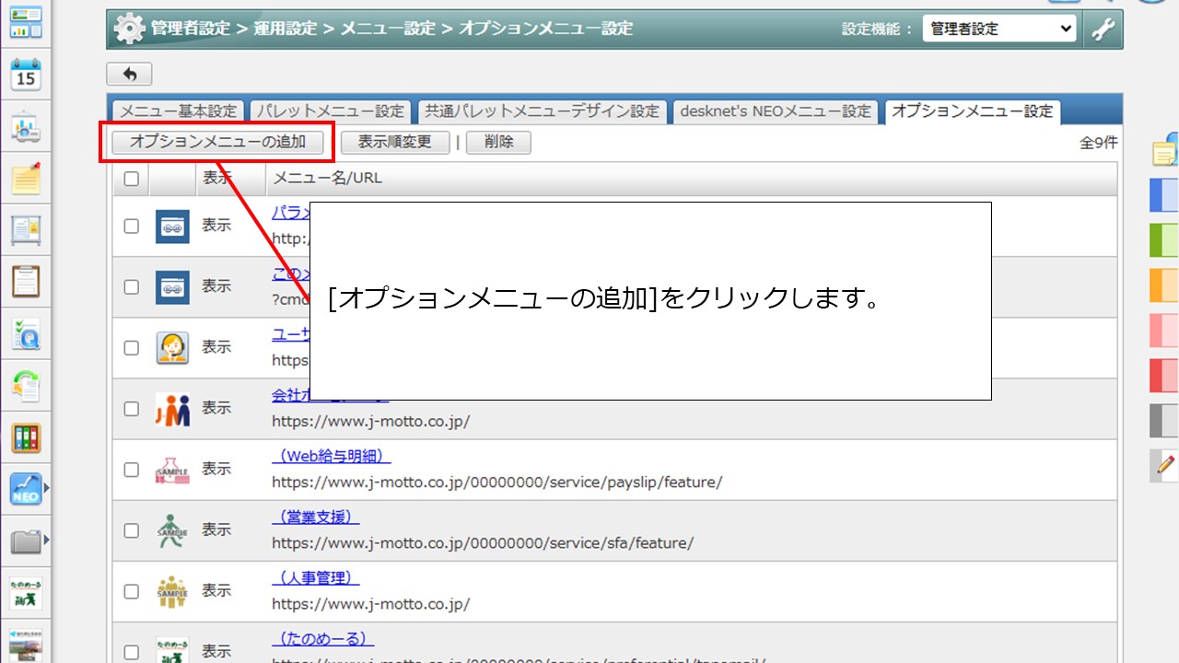1179x663 pixels.
Task: Select the orange color swatch on right edge
Action: [x=1164, y=286]
